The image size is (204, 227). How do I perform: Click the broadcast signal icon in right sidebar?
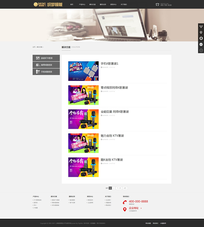pos(201,27)
